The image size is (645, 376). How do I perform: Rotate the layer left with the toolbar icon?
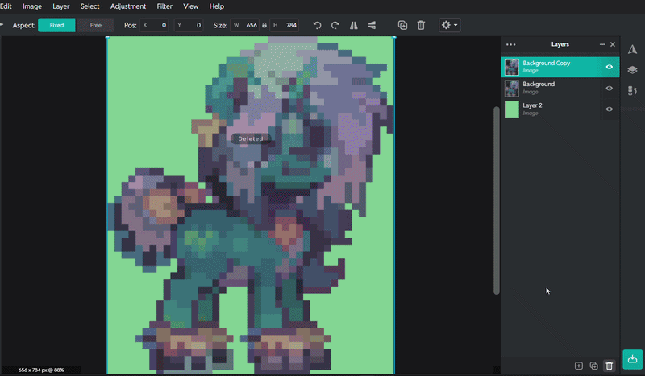coord(317,25)
